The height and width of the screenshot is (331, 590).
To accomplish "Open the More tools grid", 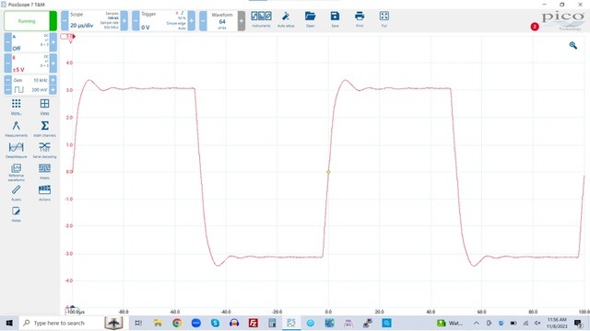I will pyautogui.click(x=17, y=107).
